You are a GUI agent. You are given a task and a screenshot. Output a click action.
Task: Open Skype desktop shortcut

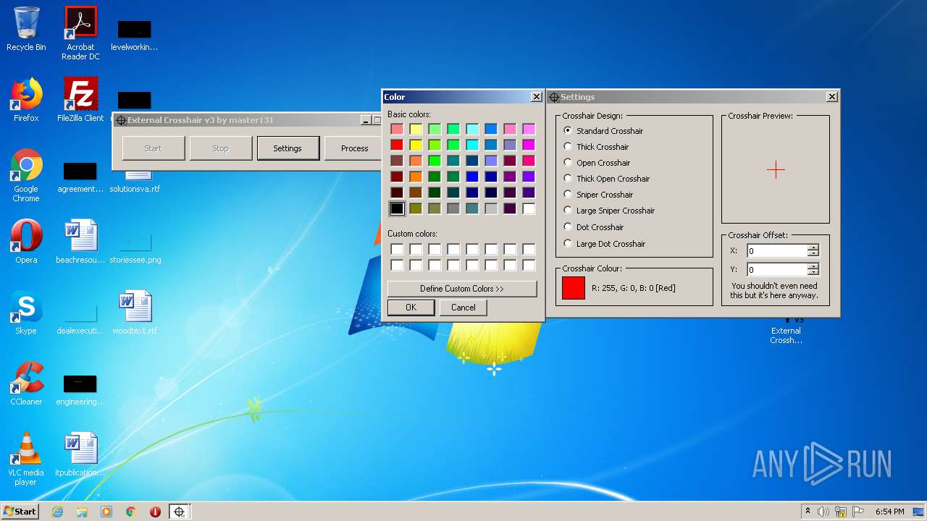point(26,313)
